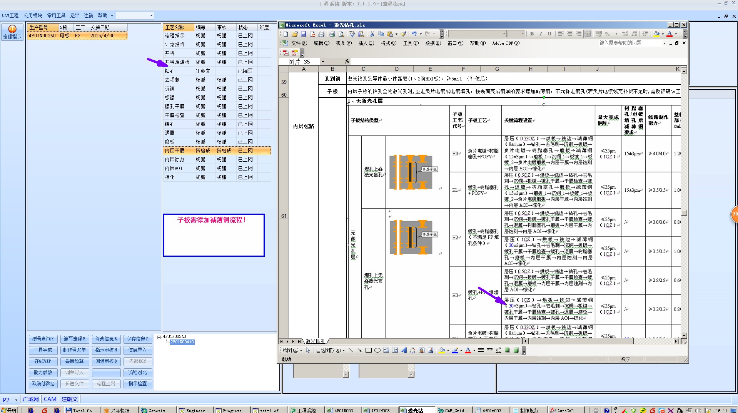This screenshot has height=413, width=738.
Task: Insert WordArt from the drawing toolbar
Action: [404, 350]
